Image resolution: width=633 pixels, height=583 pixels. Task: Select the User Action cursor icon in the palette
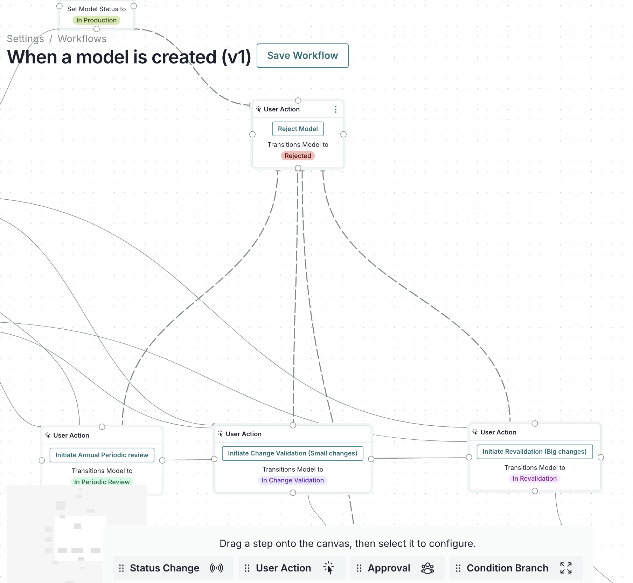pyautogui.click(x=329, y=568)
